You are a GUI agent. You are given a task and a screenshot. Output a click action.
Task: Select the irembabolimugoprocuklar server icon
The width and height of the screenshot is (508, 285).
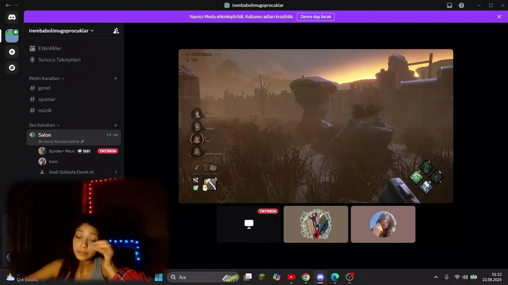(x=12, y=36)
